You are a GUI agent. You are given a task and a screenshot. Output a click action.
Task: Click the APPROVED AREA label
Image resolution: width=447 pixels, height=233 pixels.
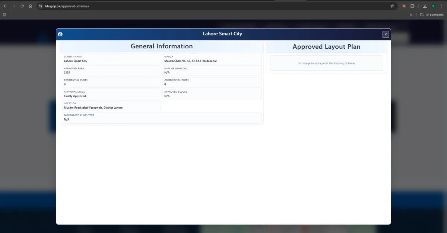click(74, 68)
